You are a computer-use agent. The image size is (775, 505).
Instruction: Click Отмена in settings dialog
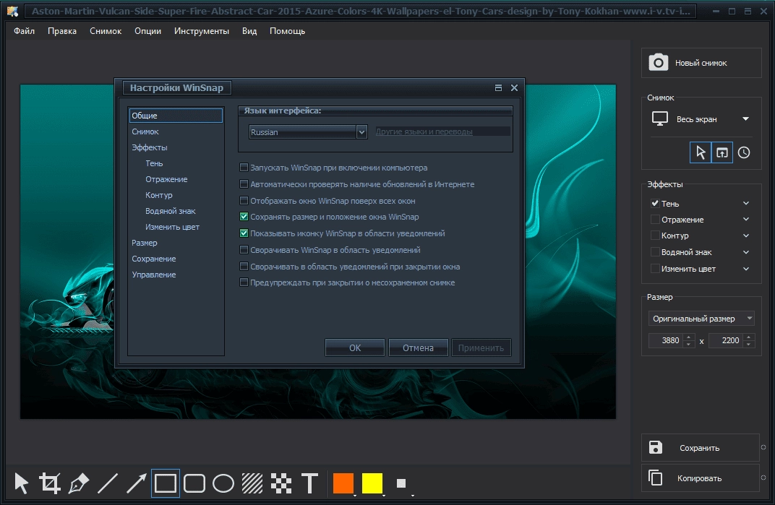coord(418,348)
